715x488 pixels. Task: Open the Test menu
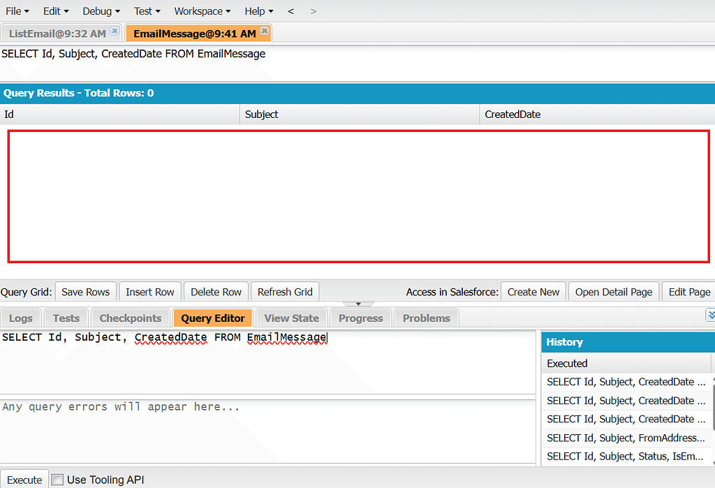click(x=147, y=11)
